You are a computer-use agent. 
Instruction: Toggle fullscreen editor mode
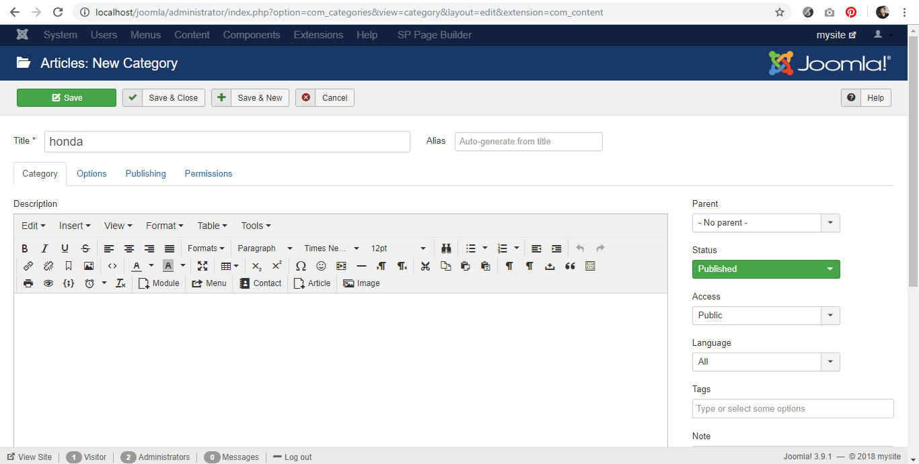[x=203, y=266]
